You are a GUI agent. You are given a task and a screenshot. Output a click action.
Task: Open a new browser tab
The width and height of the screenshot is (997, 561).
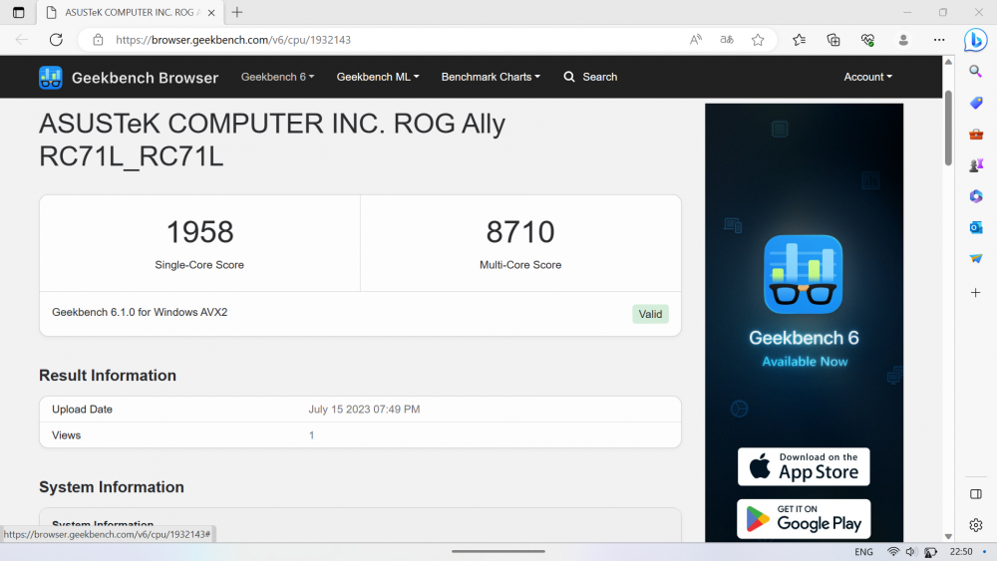coord(237,12)
